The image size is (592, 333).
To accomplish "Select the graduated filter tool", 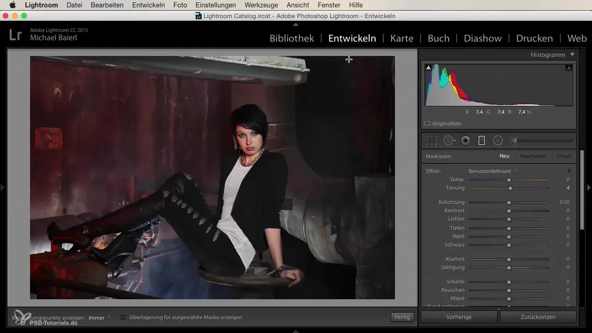I will click(x=481, y=141).
